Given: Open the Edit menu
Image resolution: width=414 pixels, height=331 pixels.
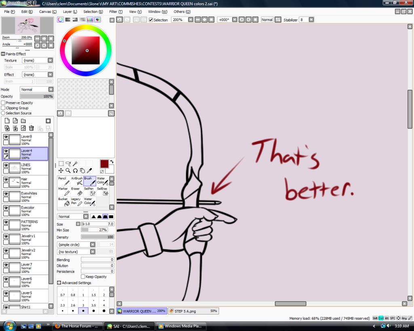Looking at the screenshot, I should pos(27,12).
